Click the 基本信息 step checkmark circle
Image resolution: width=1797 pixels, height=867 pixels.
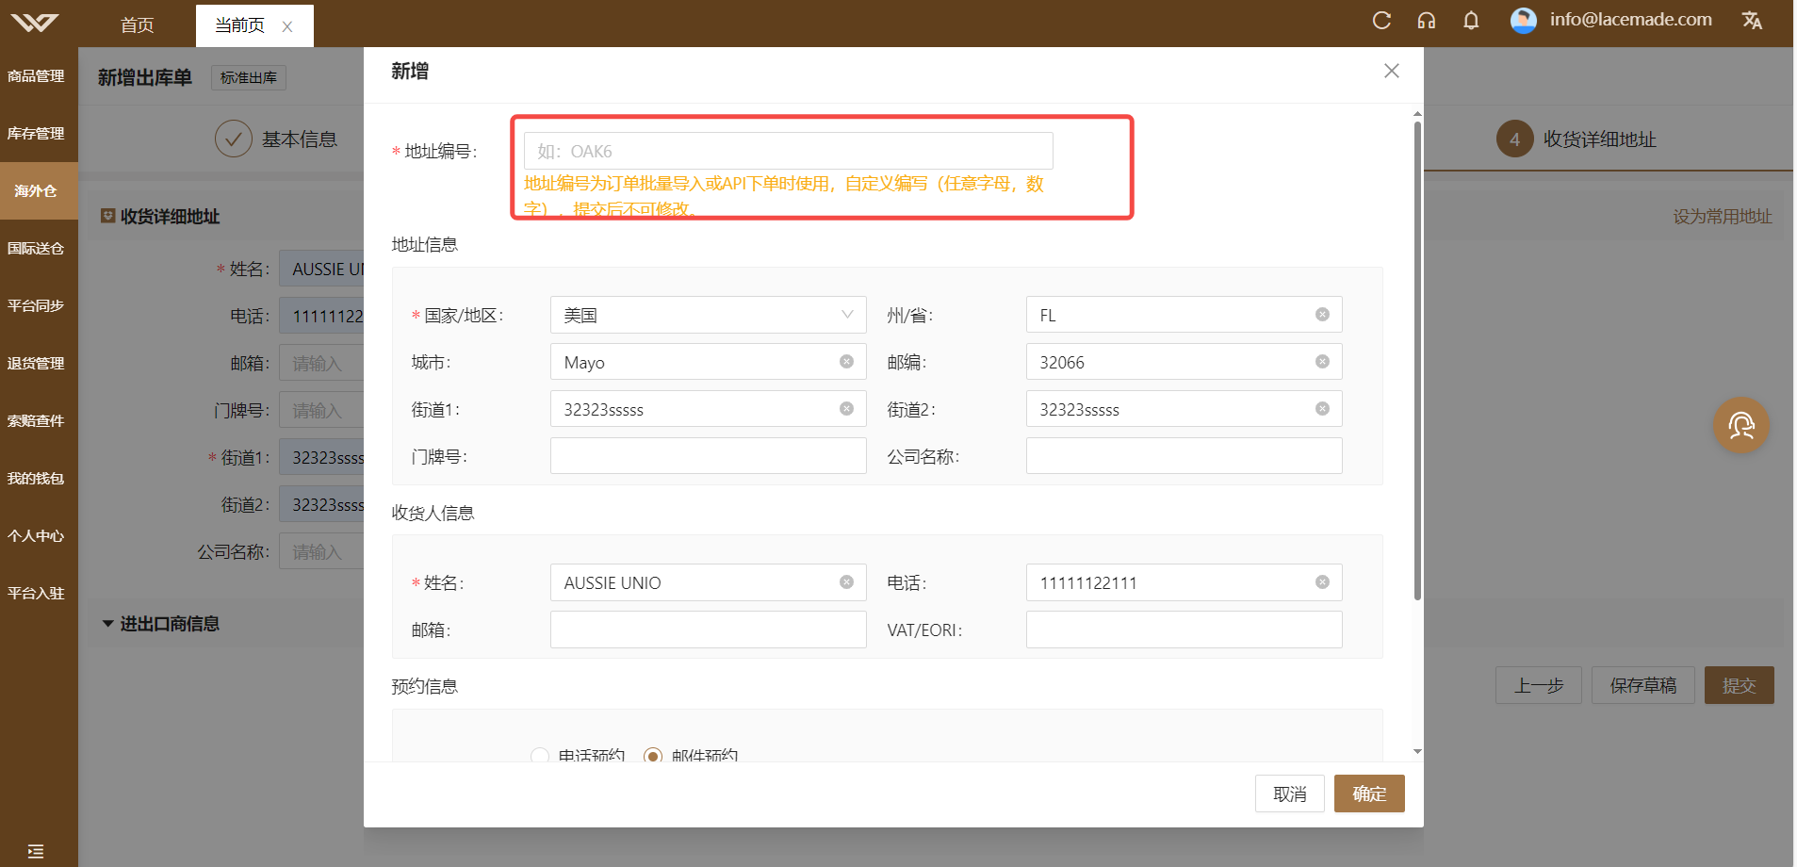click(x=233, y=139)
